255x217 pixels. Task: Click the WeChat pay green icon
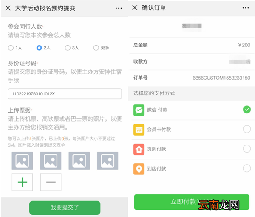[x=139, y=110]
